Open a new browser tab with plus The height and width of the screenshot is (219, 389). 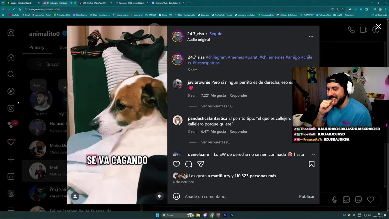point(189,3)
